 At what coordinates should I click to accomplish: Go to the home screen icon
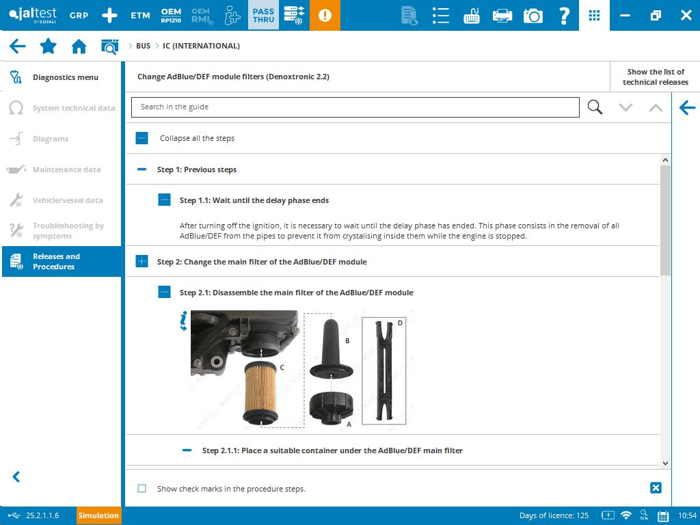point(79,46)
